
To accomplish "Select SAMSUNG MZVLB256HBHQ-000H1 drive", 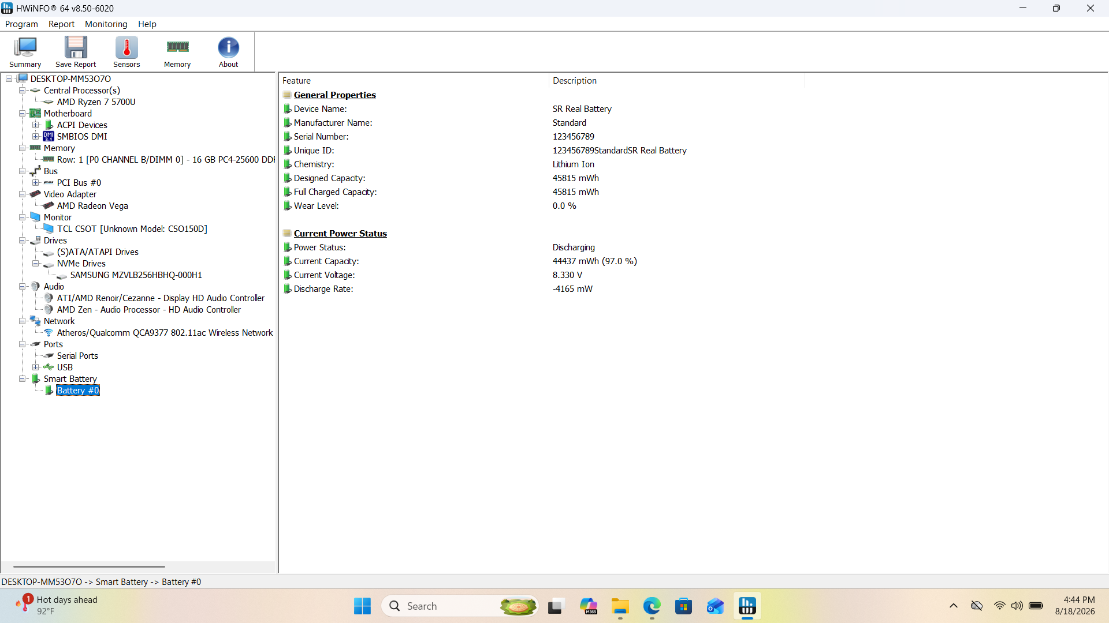I will coord(136,275).
